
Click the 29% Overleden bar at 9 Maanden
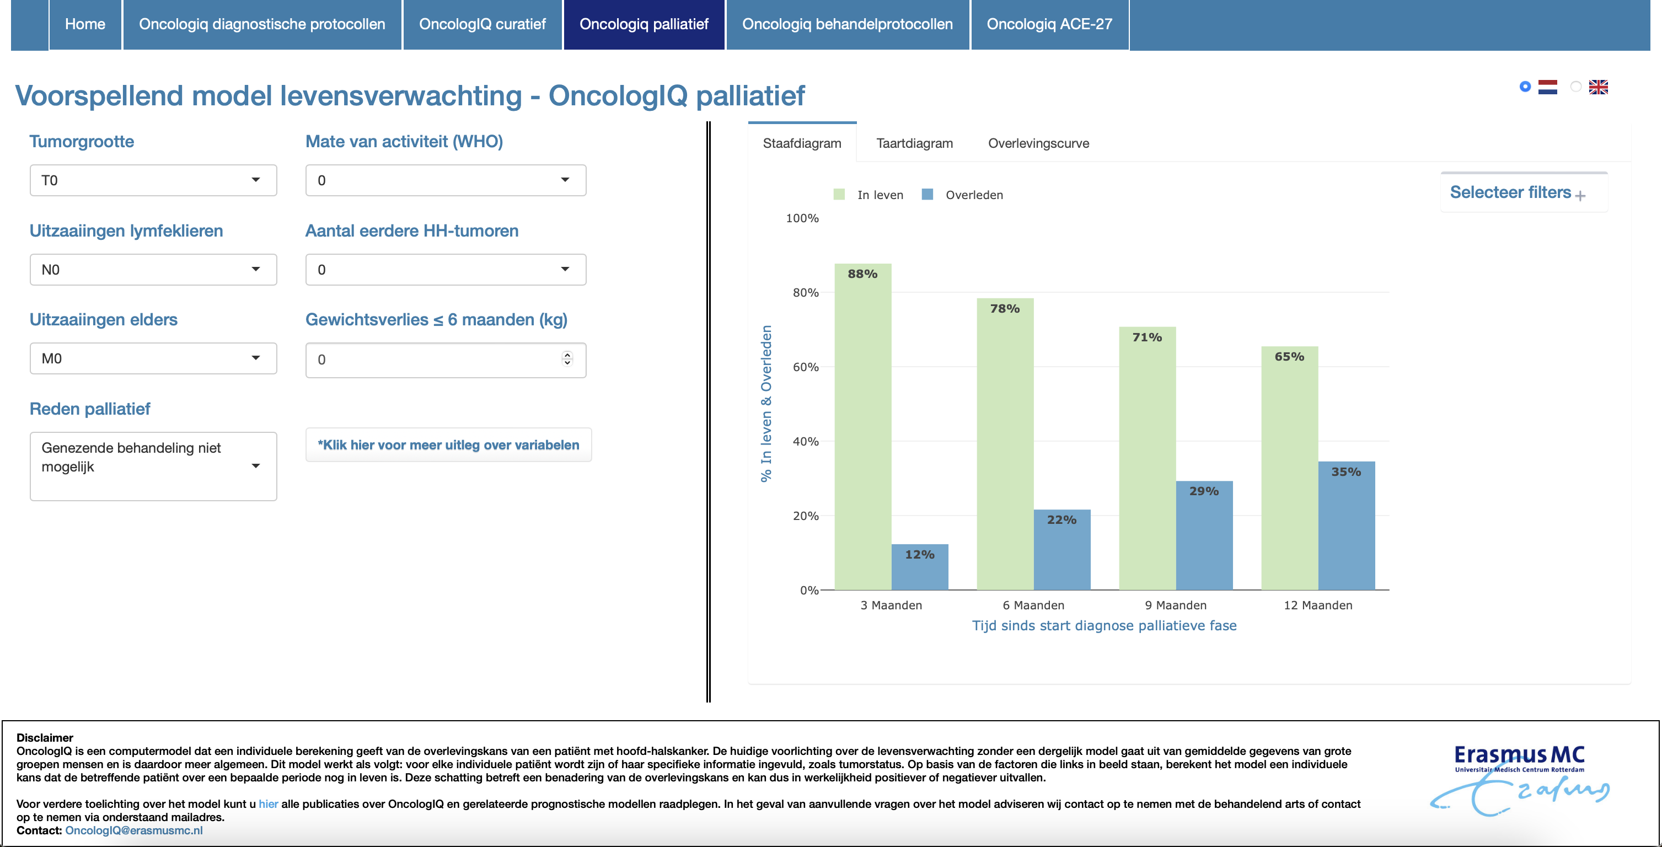tap(1204, 535)
